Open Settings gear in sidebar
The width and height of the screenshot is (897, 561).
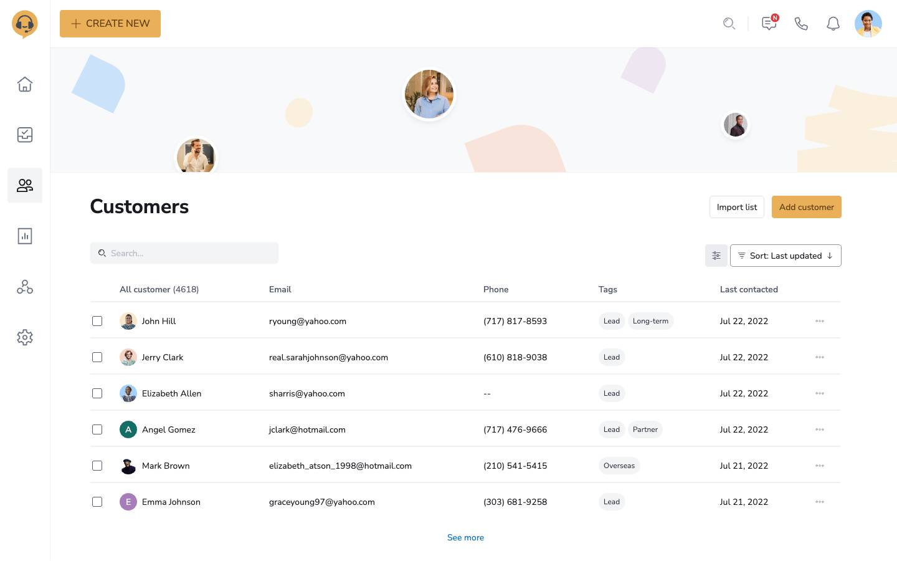25,337
